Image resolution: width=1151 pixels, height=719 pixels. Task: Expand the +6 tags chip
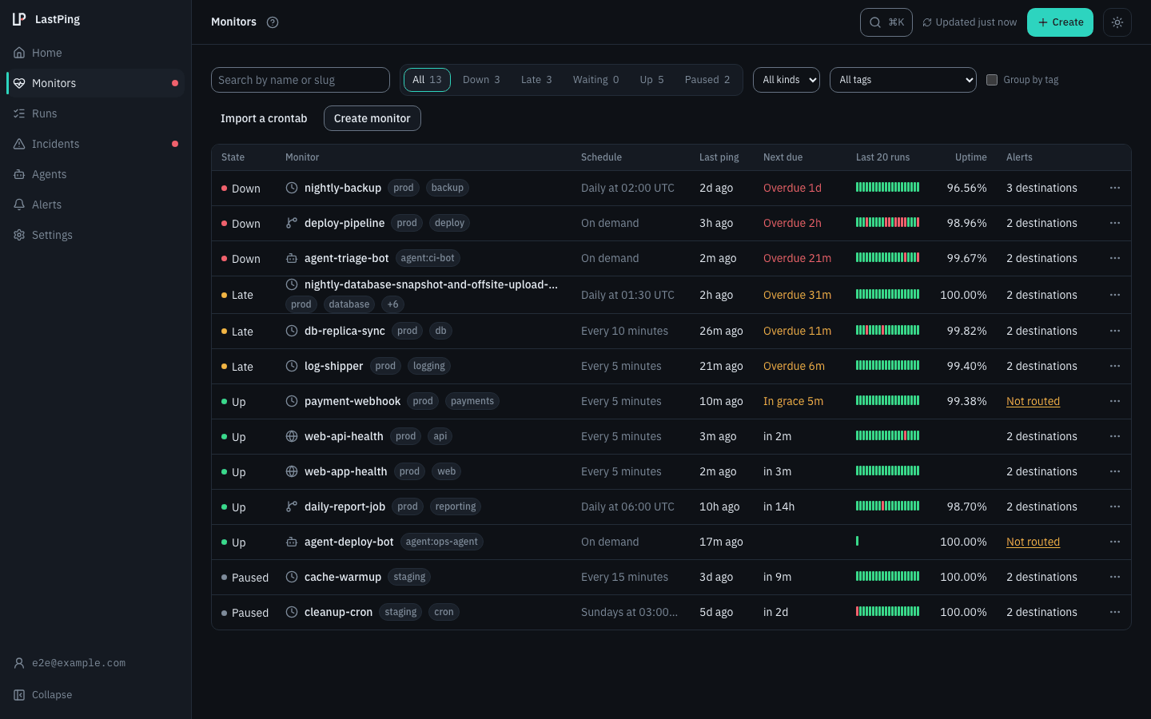pyautogui.click(x=392, y=304)
